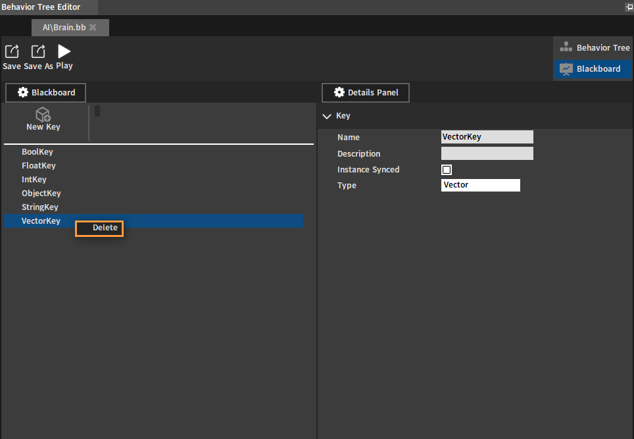Switch to Behavior Tree mode
The image size is (634, 439).
(594, 48)
